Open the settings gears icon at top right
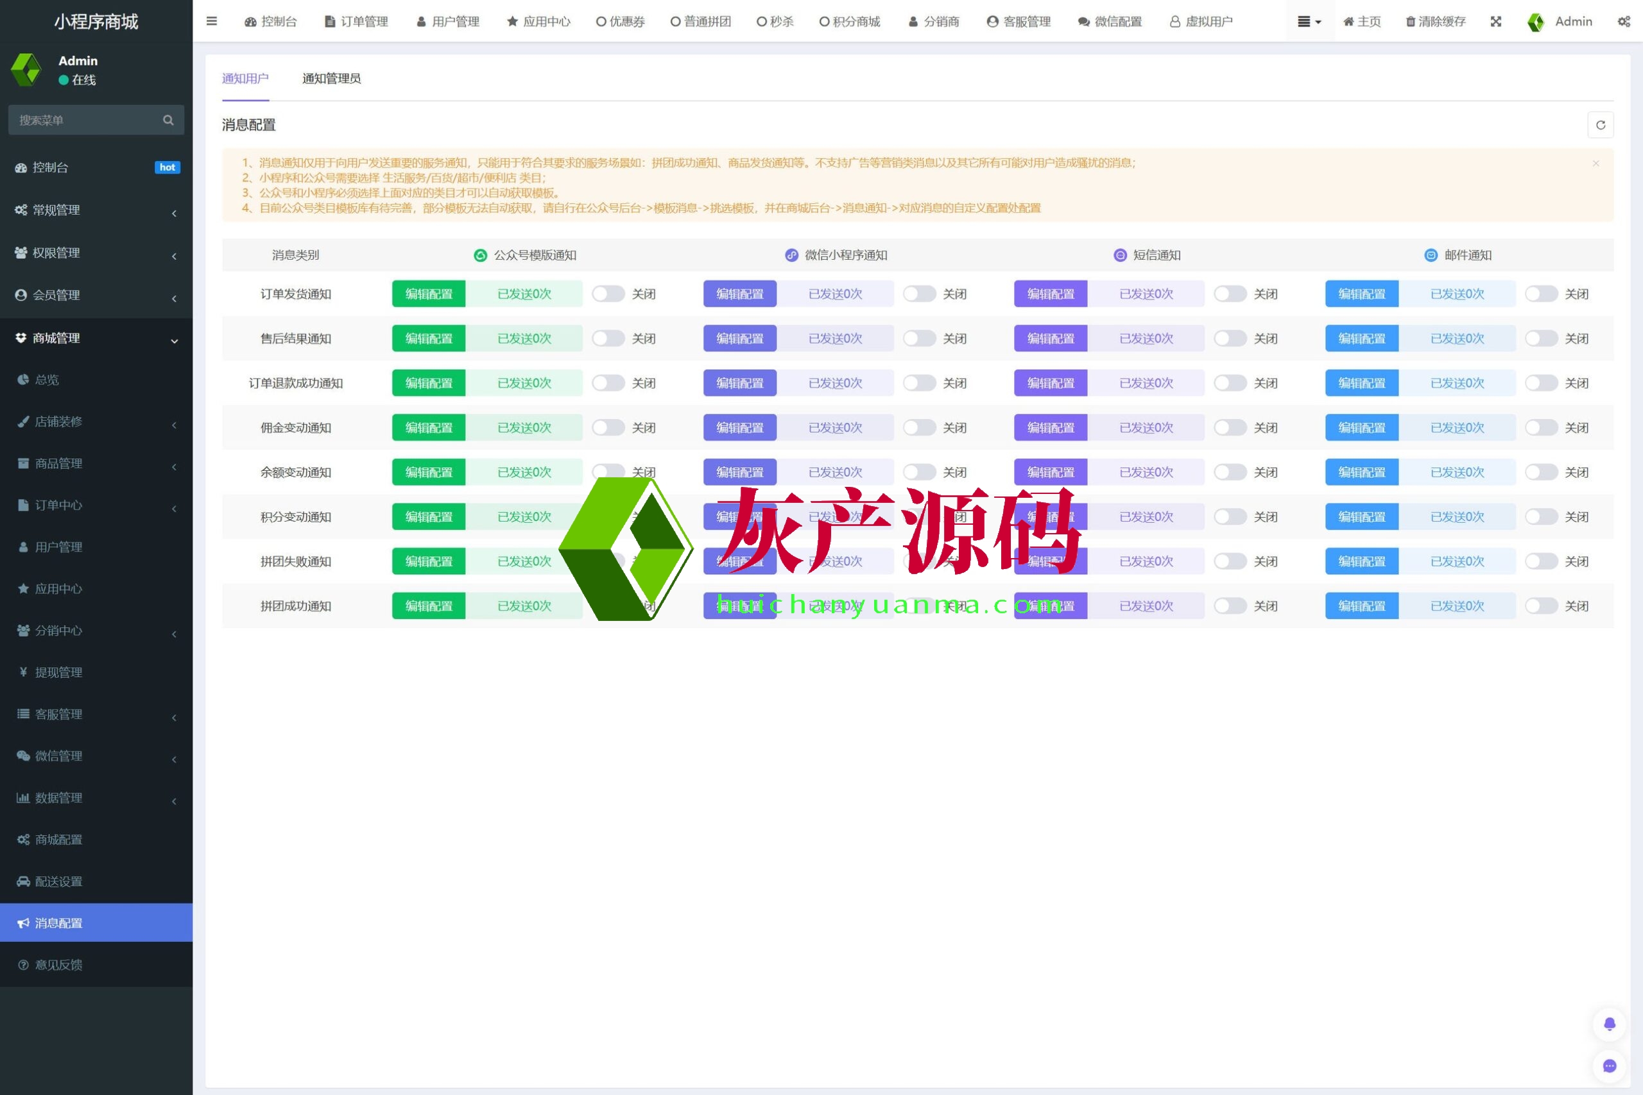Image resolution: width=1643 pixels, height=1095 pixels. [1624, 22]
